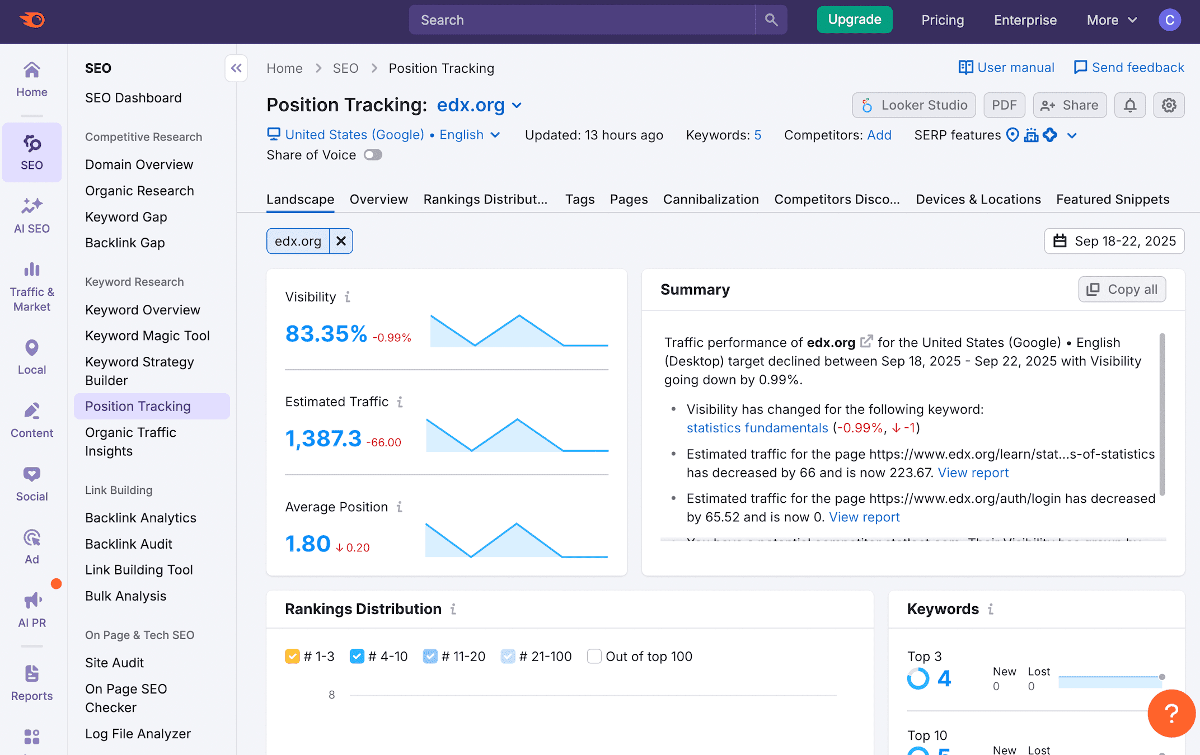Open Traffic & Market section
Image resolution: width=1200 pixels, height=755 pixels.
coord(32,286)
